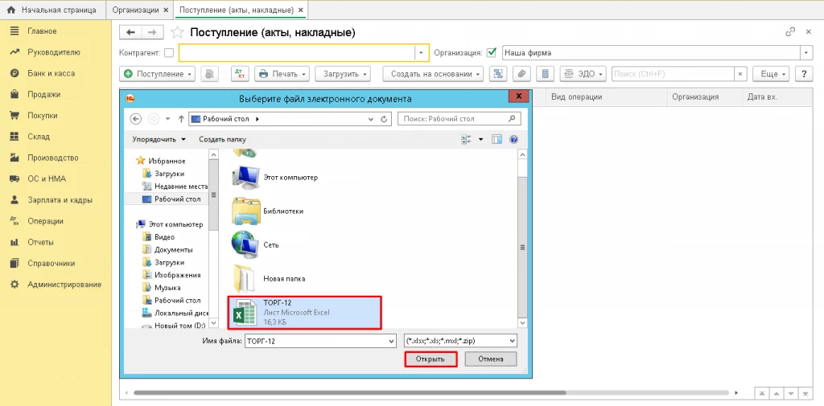Click the list report icon beside paperclip
This screenshot has width=824, height=406.
click(545, 74)
